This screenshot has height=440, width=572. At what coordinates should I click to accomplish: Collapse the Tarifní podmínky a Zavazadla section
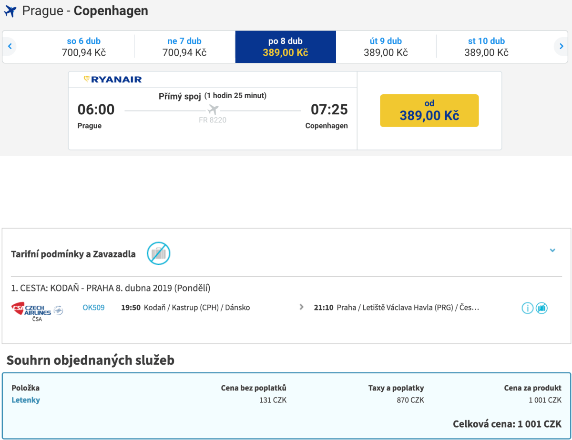point(552,250)
